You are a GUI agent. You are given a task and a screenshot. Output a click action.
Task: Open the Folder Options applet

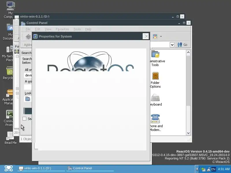[x=155, y=80]
